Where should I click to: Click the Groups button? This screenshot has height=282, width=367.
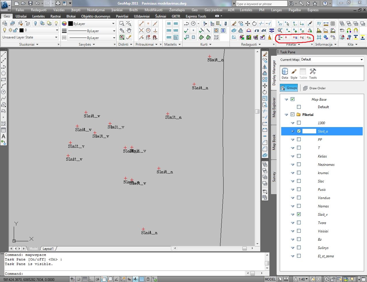point(289,88)
